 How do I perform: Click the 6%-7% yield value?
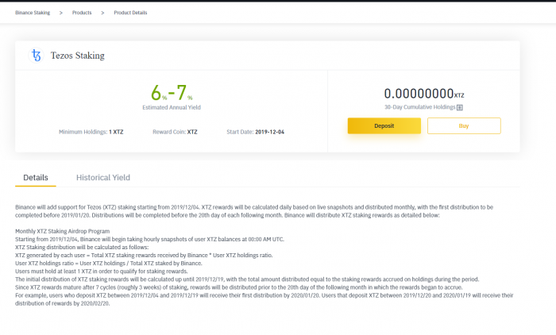coord(172,93)
